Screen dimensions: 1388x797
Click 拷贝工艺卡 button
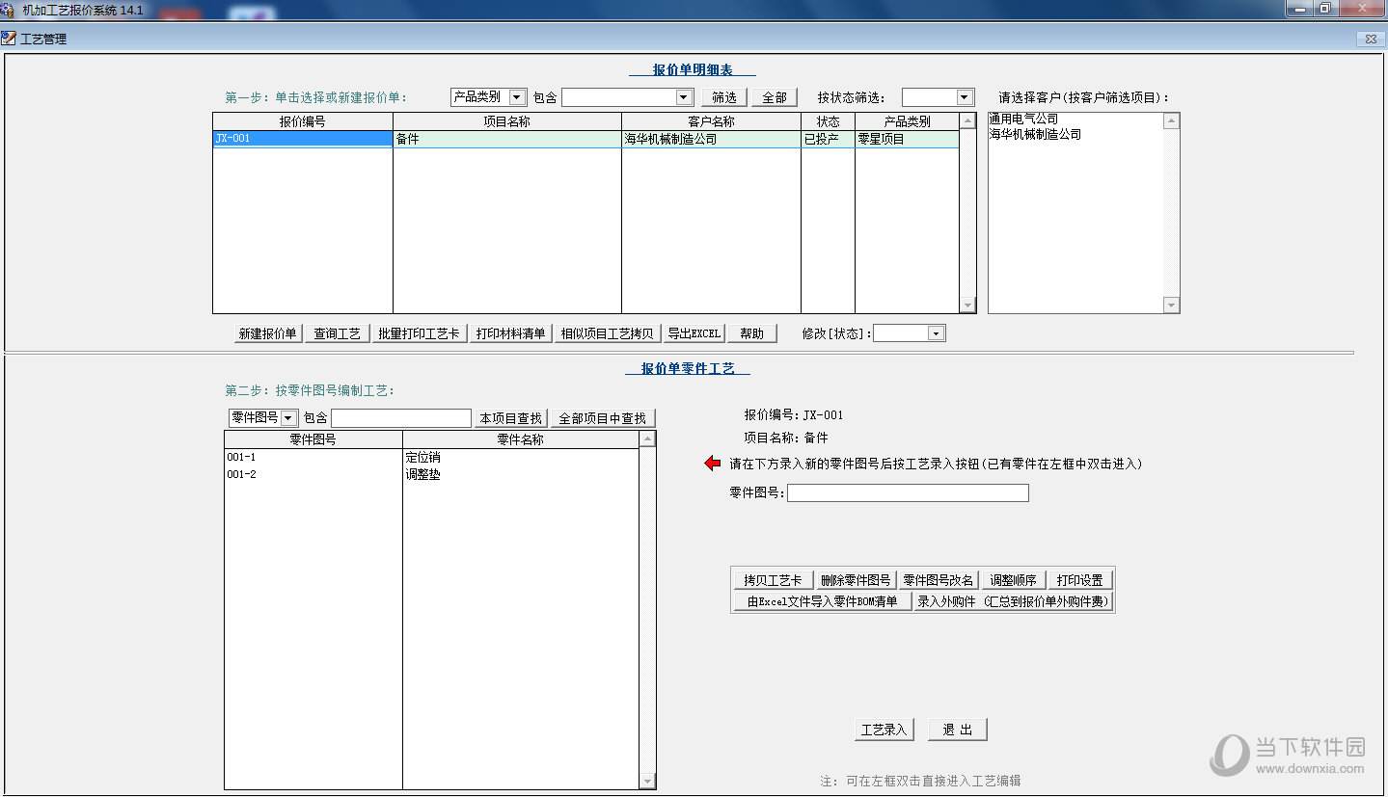point(773,580)
